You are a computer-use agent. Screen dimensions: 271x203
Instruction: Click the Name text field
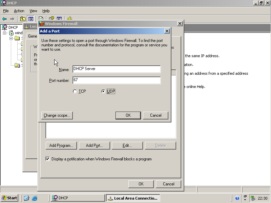116,69
